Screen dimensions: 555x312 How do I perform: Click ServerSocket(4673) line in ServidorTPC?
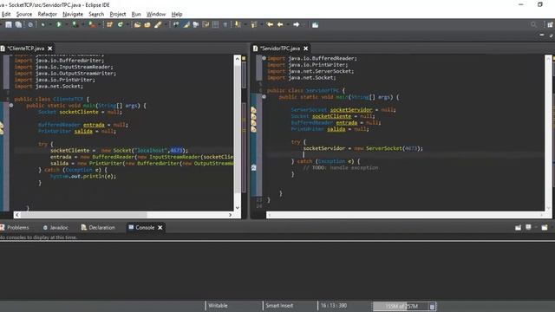click(362, 148)
